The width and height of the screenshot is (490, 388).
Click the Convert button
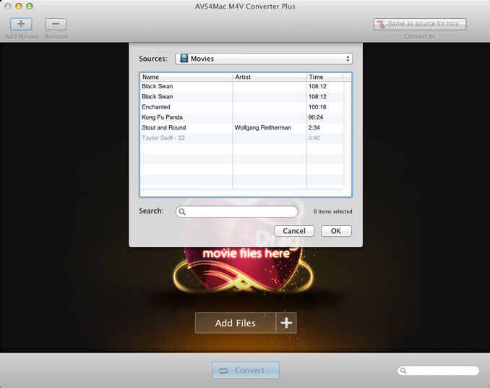point(246,370)
